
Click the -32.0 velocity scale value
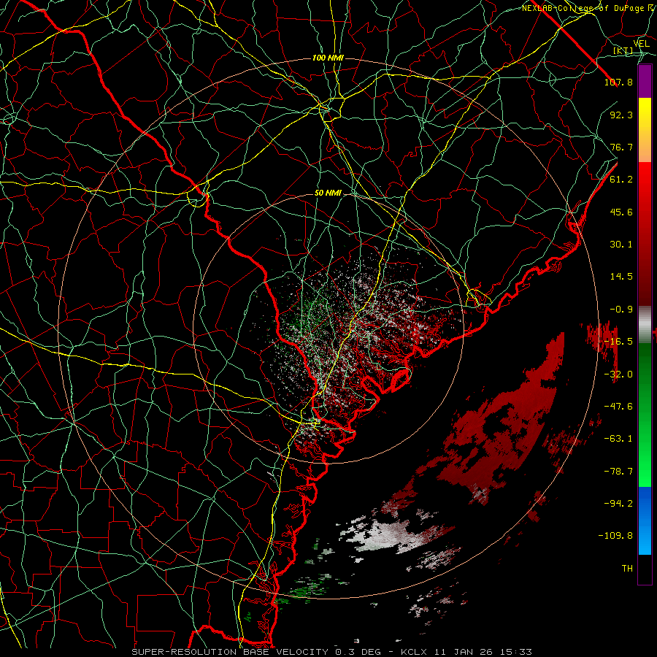[618, 374]
